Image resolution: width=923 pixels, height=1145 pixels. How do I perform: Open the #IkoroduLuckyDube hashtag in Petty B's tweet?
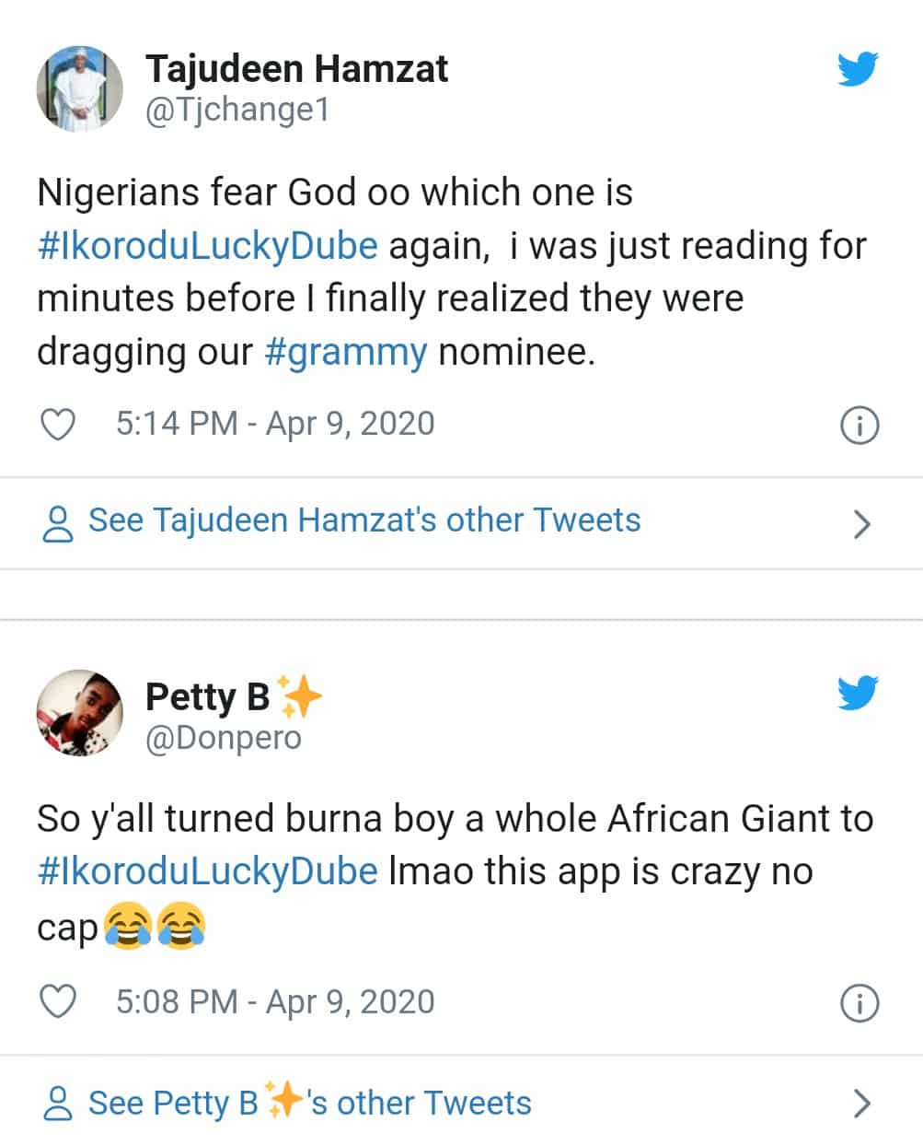tap(208, 871)
